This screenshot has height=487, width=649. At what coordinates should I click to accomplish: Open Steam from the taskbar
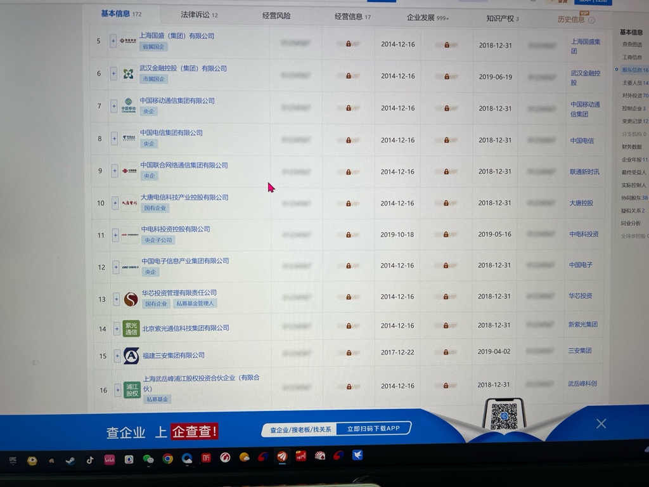pos(70,460)
